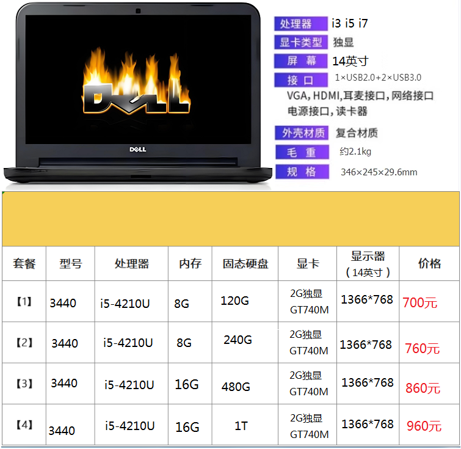Click the 'VGA, HDMI,耳麦接口,网络接口' line

(x=360, y=96)
